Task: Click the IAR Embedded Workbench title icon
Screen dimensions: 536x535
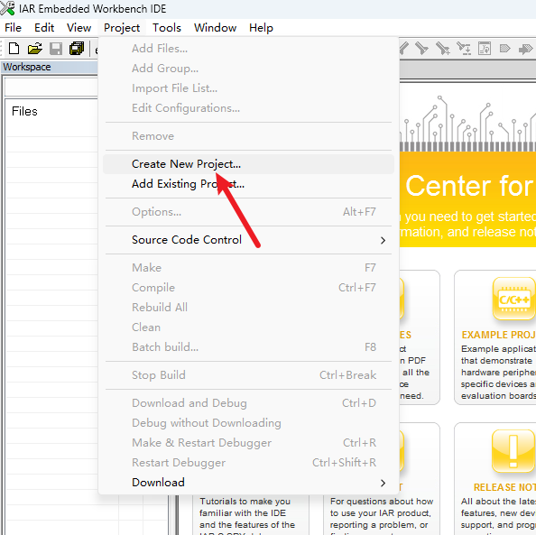Action: (7, 8)
